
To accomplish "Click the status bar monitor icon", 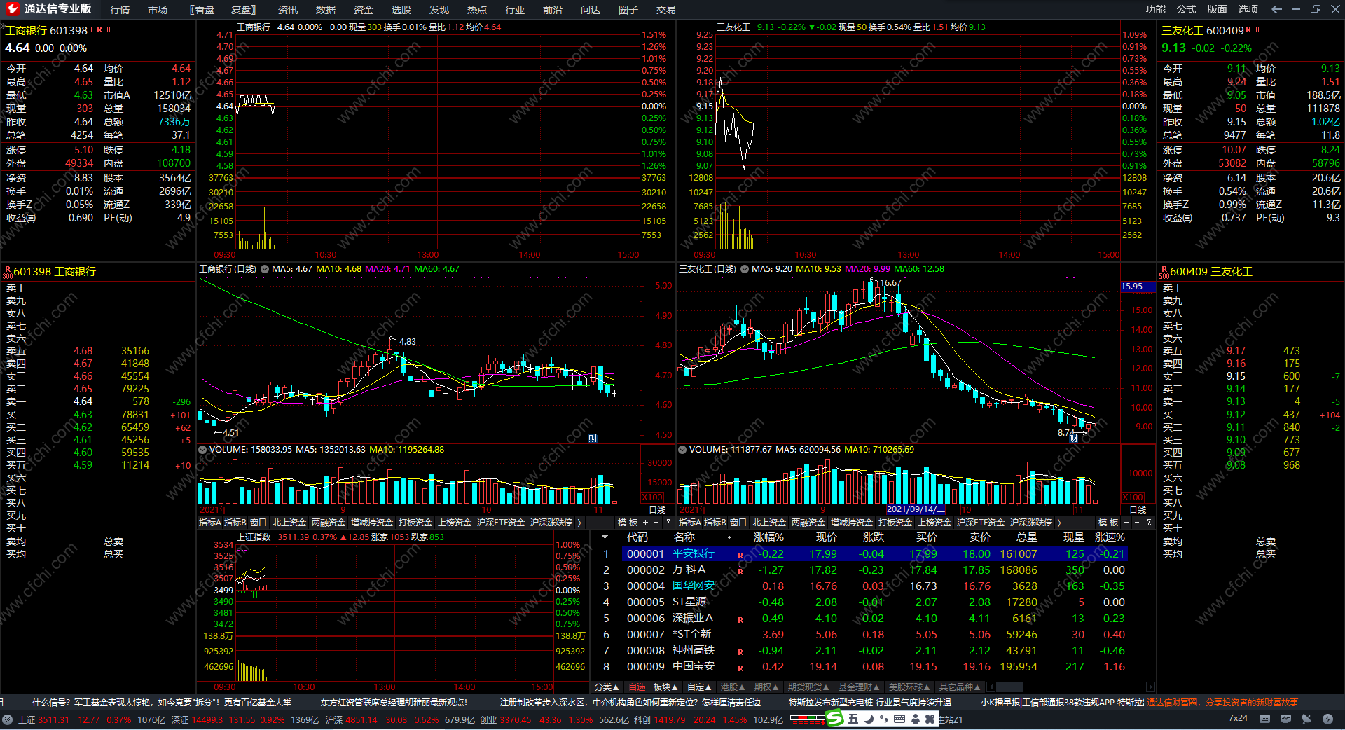I will click(x=1285, y=719).
